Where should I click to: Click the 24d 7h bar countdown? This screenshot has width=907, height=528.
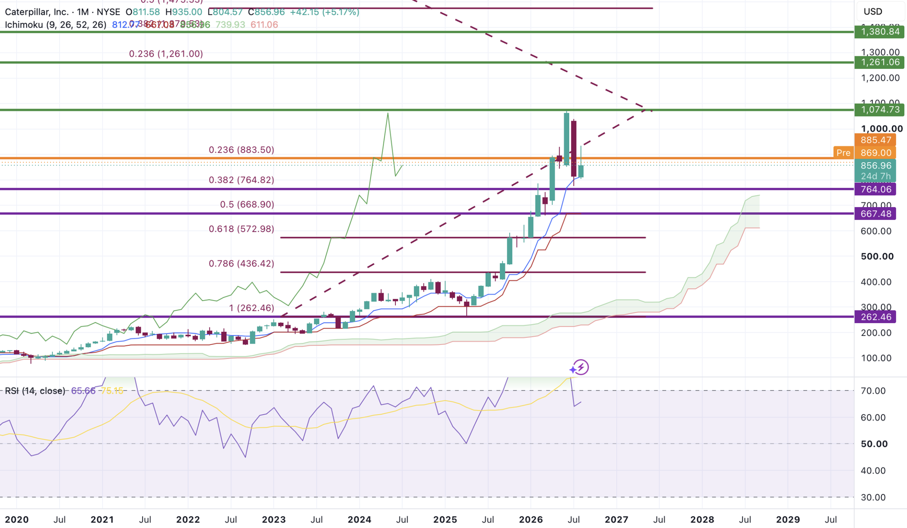875,176
